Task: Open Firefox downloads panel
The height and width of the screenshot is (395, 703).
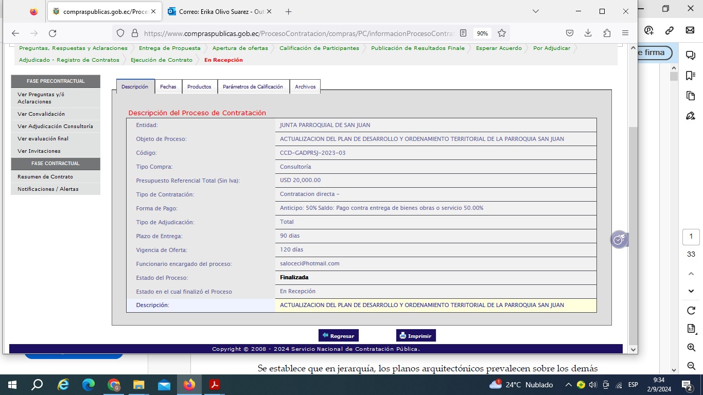Action: point(588,33)
